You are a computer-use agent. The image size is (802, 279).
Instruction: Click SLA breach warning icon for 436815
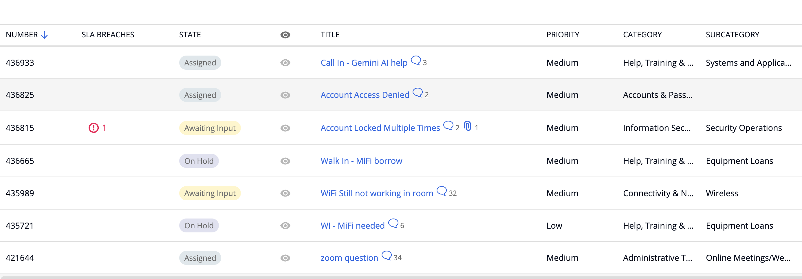pos(94,128)
